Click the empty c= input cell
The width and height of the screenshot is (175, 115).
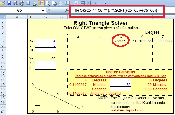[x=45, y=50]
